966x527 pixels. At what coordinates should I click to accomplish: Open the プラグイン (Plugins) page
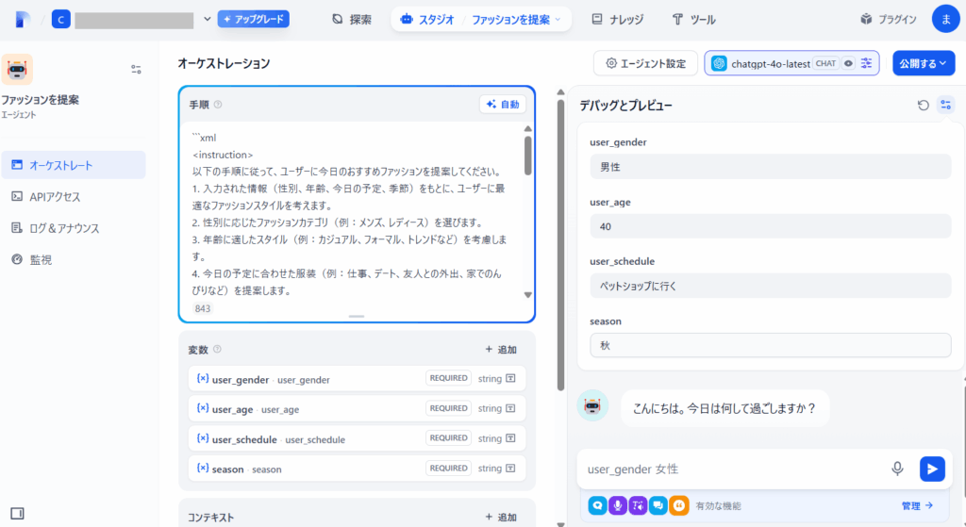click(x=889, y=20)
